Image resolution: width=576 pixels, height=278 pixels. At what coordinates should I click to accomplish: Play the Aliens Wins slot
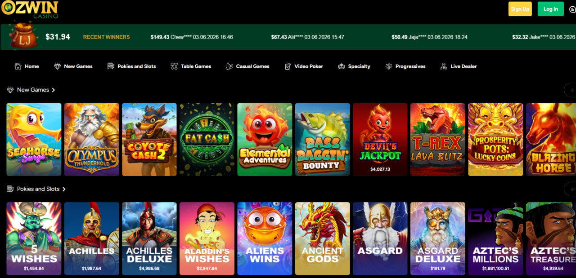265,238
